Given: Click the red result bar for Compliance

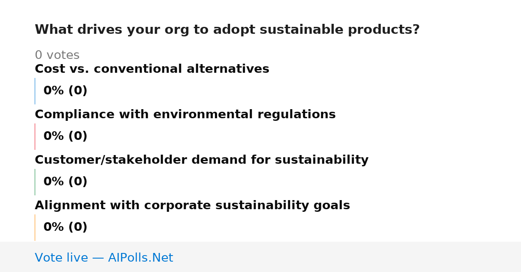Looking at the screenshot, I should pos(35,136).
